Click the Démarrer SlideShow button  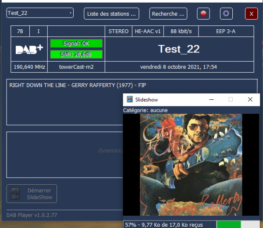32,194
